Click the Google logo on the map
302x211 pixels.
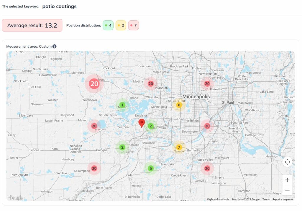[16, 198]
